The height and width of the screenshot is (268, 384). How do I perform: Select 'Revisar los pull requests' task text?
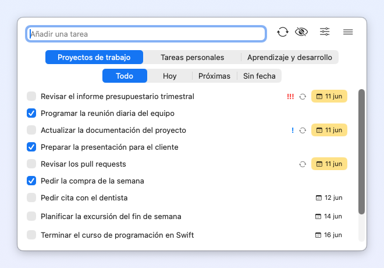[x=84, y=164]
